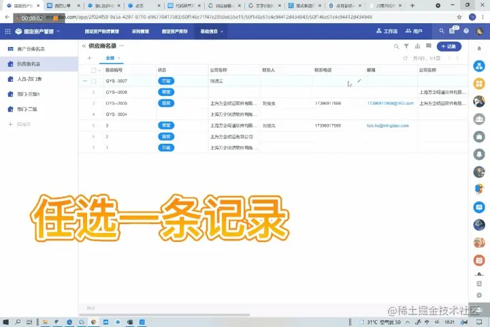Select 部门-二级 in left sidebar

[x=39, y=109]
